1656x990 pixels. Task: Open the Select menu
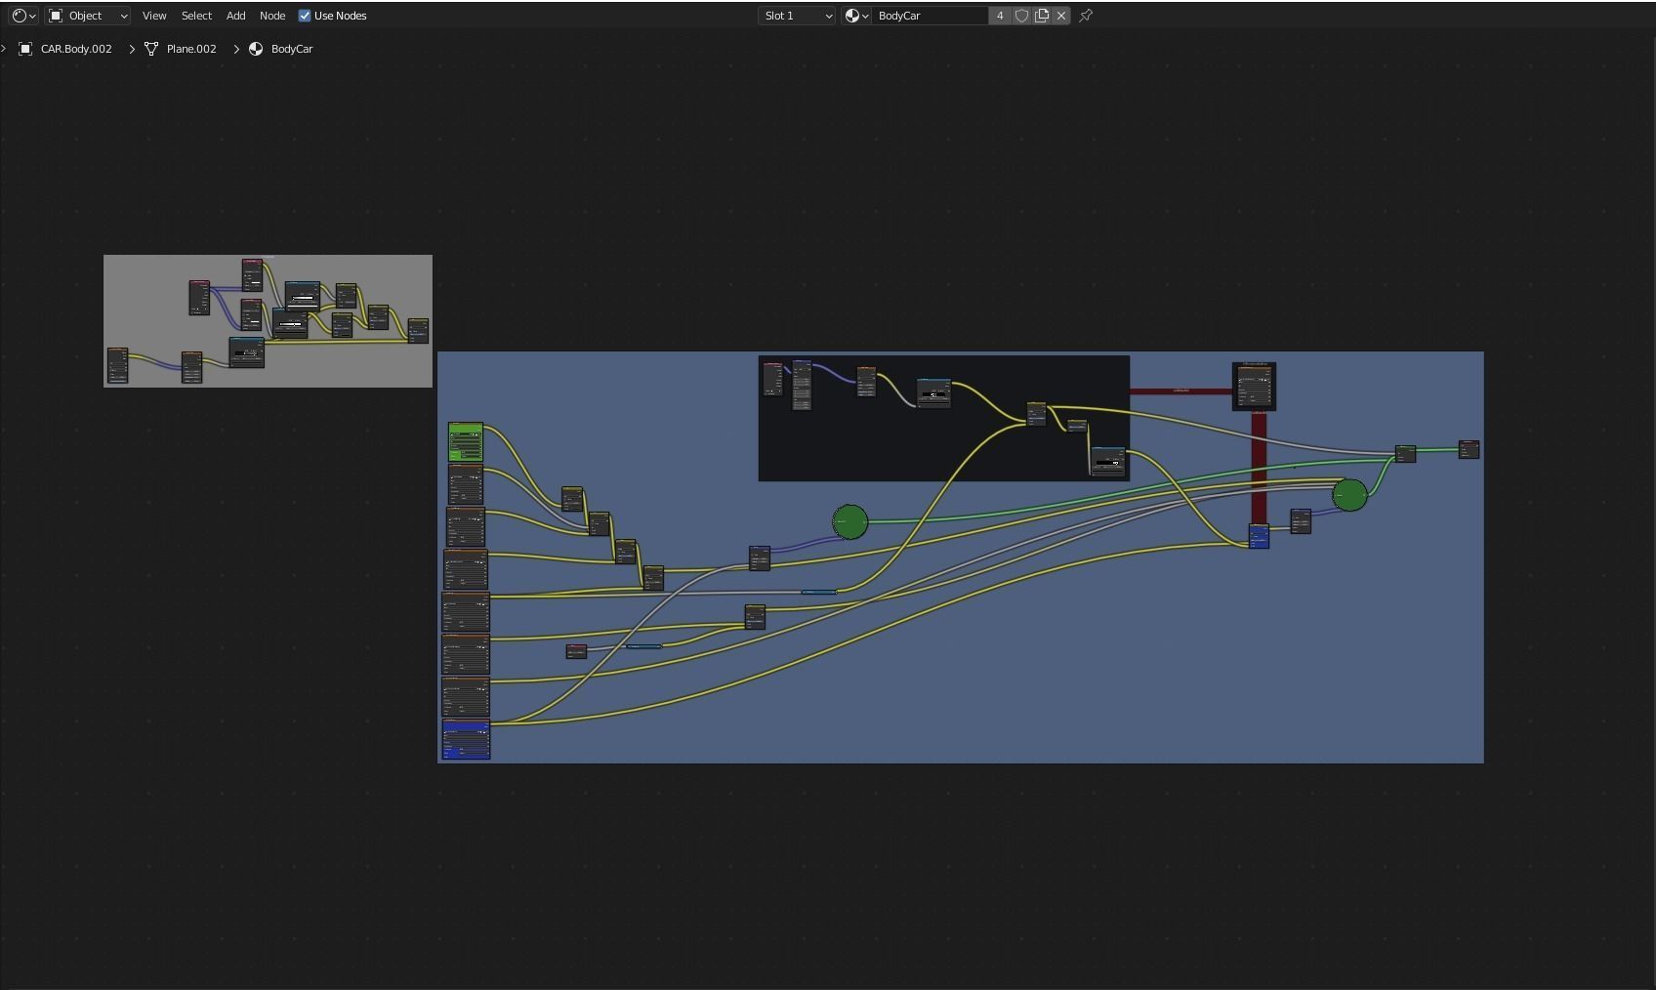click(x=196, y=16)
